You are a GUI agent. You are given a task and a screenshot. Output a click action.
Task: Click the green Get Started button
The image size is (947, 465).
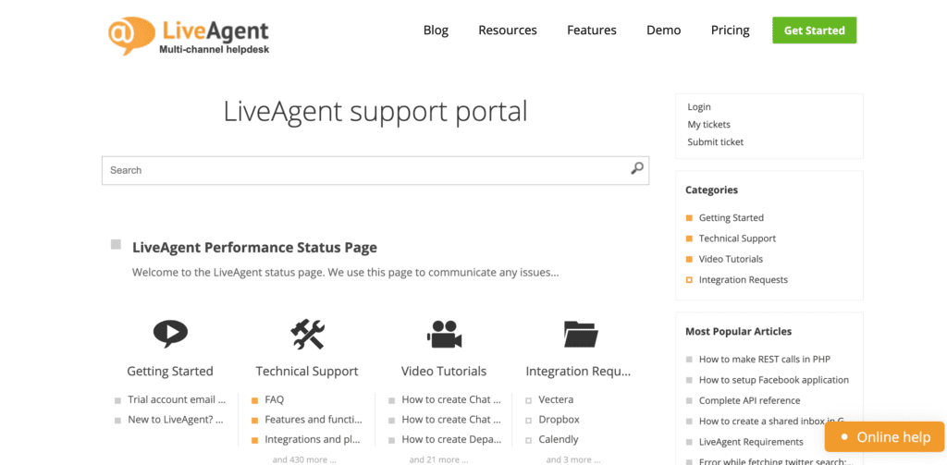[814, 31]
